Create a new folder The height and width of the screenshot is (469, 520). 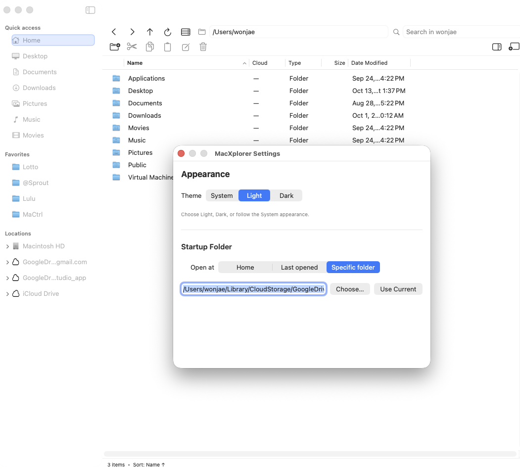[x=115, y=47]
